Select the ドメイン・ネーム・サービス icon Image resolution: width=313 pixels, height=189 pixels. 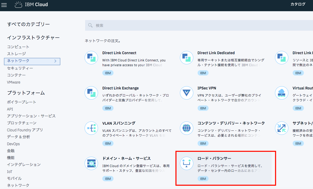(91, 163)
